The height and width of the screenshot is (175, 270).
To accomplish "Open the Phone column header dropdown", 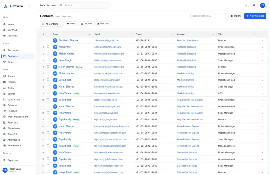I will (x=172, y=34).
